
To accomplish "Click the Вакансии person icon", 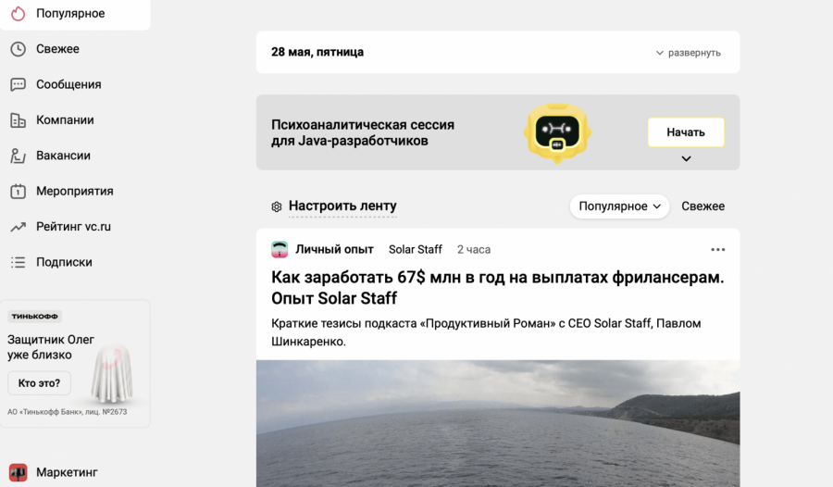I will (x=18, y=156).
